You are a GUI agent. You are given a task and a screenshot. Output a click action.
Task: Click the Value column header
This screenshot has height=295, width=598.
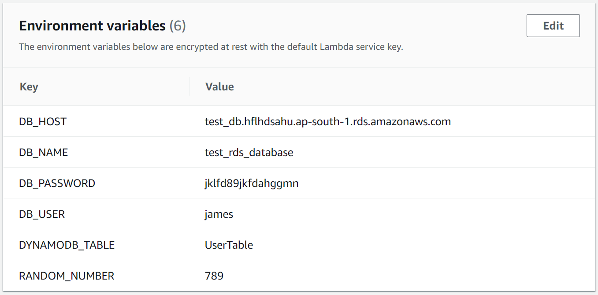coord(219,86)
